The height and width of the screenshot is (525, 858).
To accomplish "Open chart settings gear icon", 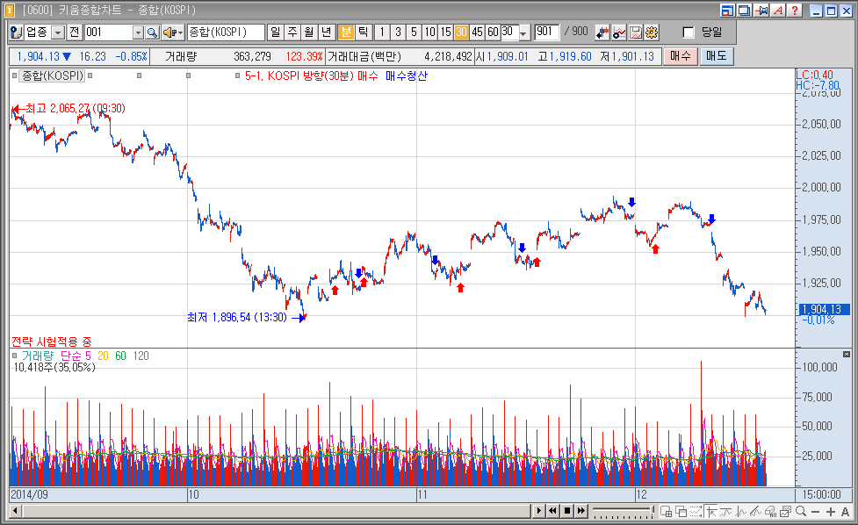I will 651,32.
